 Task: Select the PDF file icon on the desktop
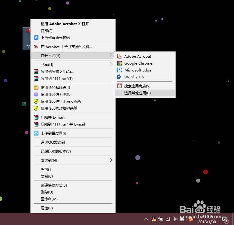pyautogui.click(x=27, y=38)
